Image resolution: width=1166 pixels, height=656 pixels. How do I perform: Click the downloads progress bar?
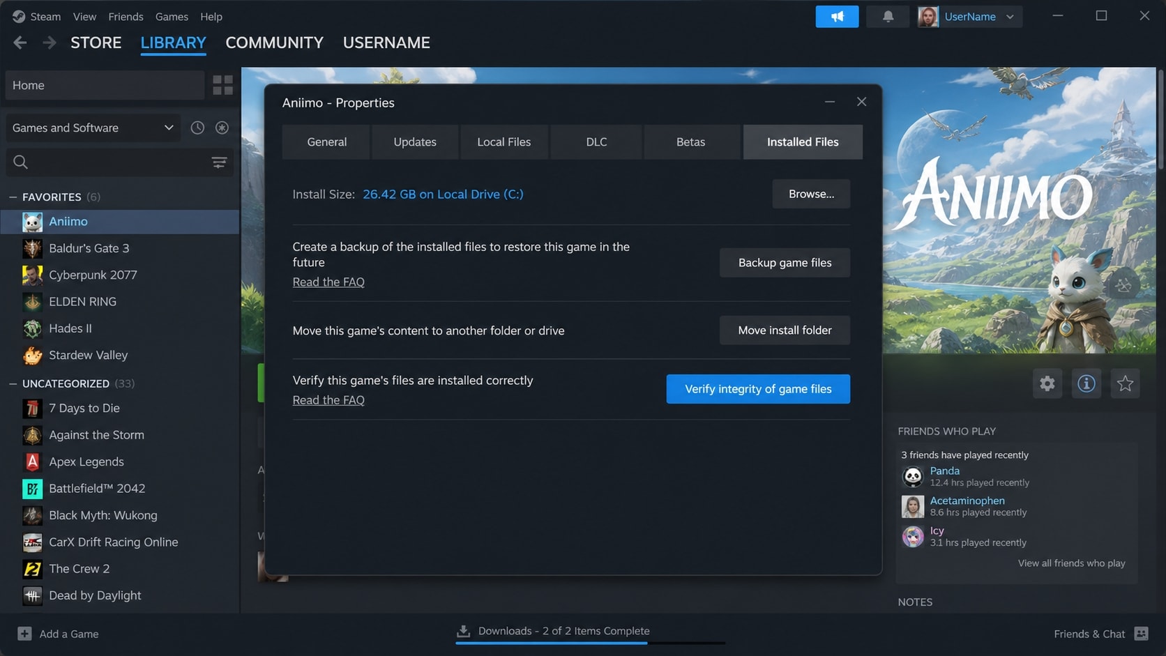tap(590, 643)
